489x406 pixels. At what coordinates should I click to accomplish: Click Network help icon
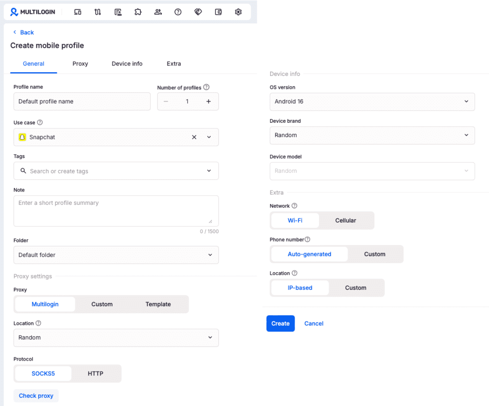294,206
